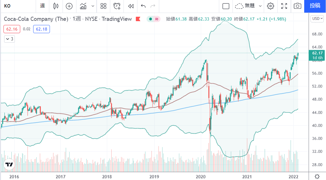Click the 68.00 price scale label
The image size is (326, 180).
tap(317, 34)
